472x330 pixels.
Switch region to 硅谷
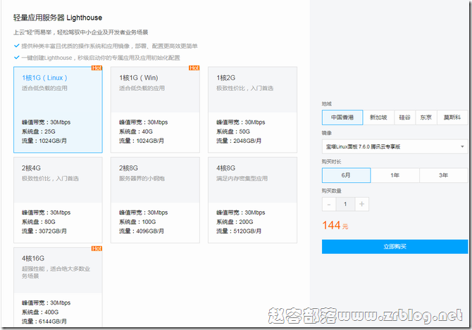coord(404,118)
